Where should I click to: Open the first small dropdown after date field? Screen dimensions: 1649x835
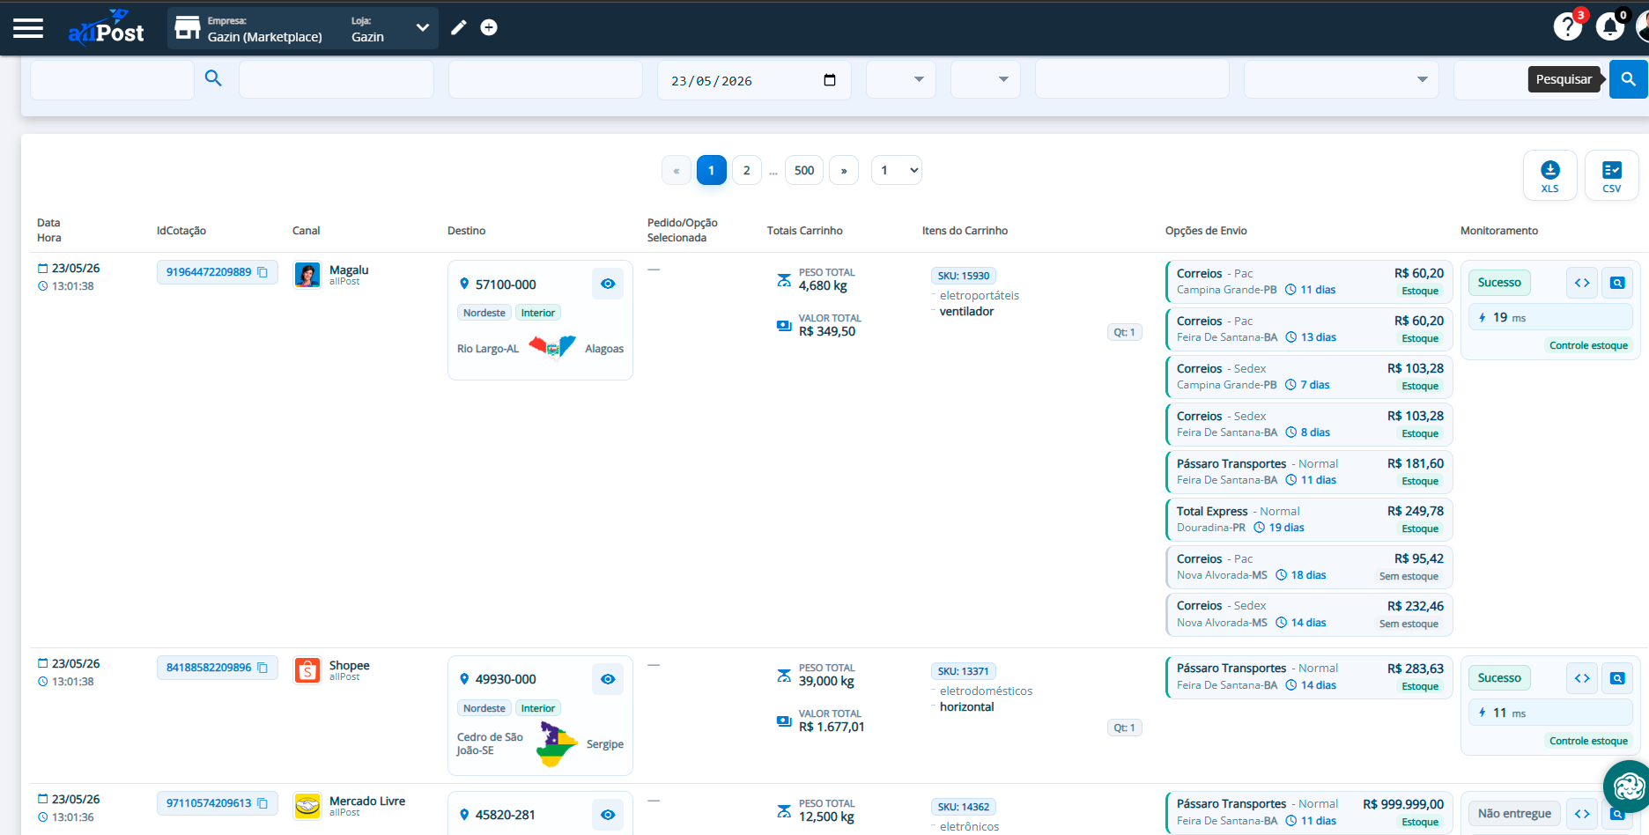(901, 79)
